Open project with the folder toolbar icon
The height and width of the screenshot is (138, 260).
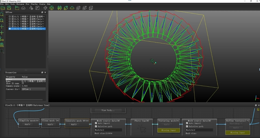3,8
